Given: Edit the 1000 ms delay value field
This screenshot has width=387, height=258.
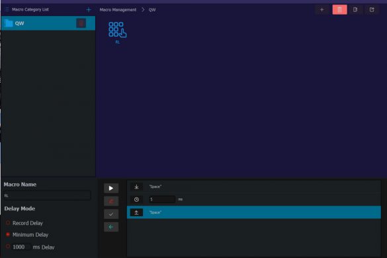Looking at the screenshot, I should click(21, 247).
